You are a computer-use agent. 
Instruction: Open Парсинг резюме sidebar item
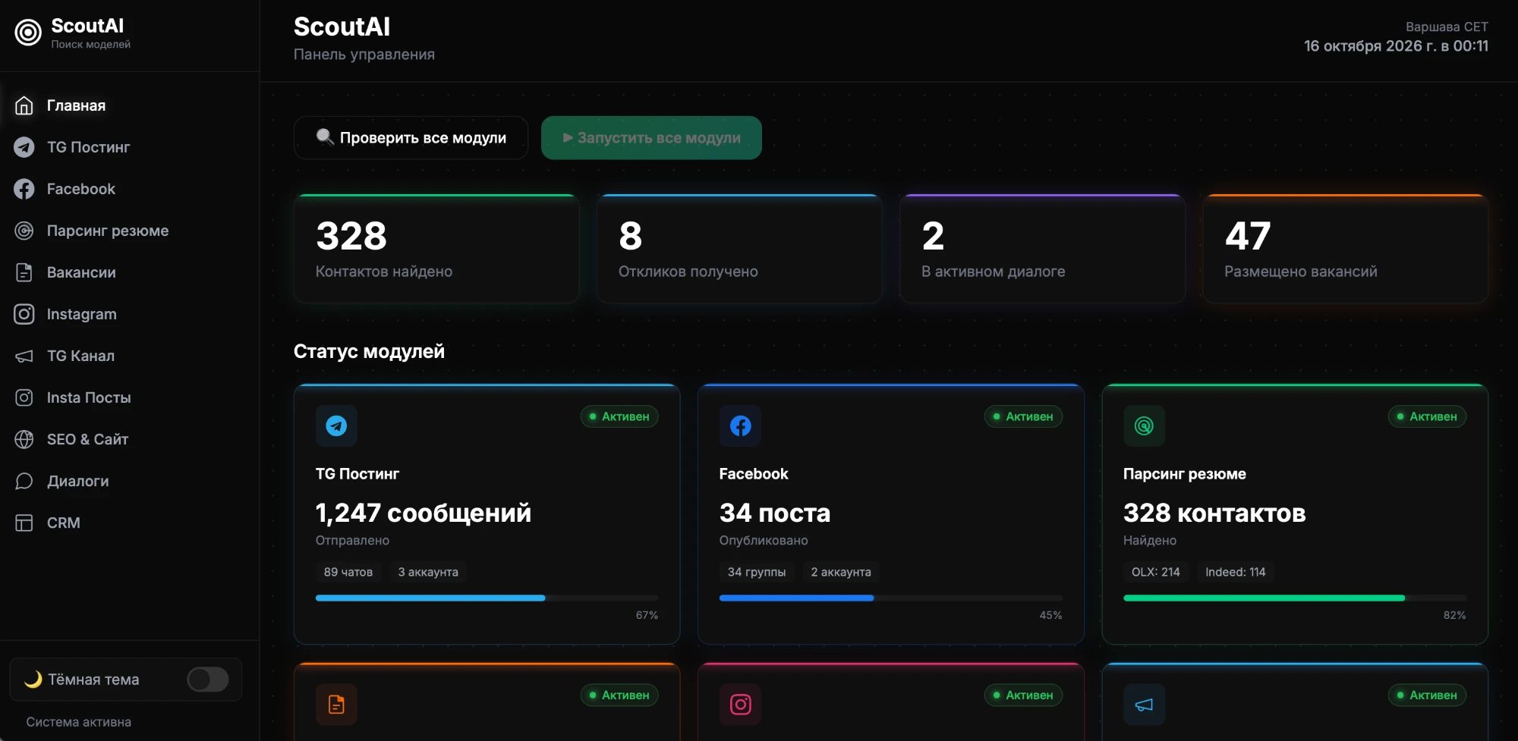[x=130, y=231]
